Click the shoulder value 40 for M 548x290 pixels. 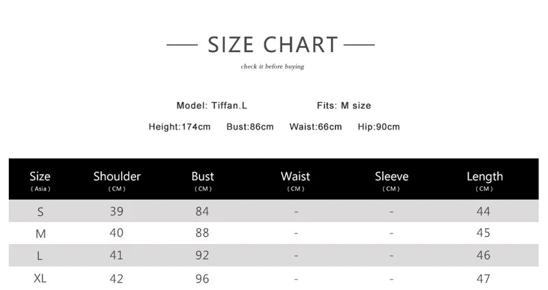click(116, 233)
